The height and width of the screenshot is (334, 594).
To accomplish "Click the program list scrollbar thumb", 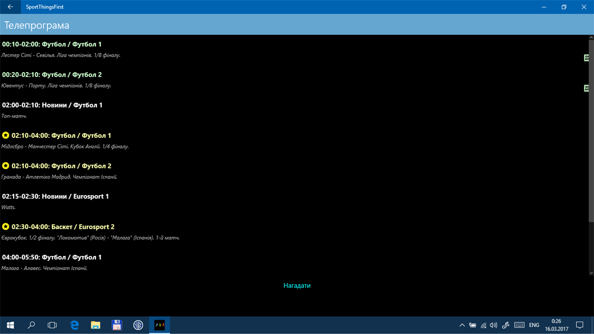I will [x=591, y=132].
